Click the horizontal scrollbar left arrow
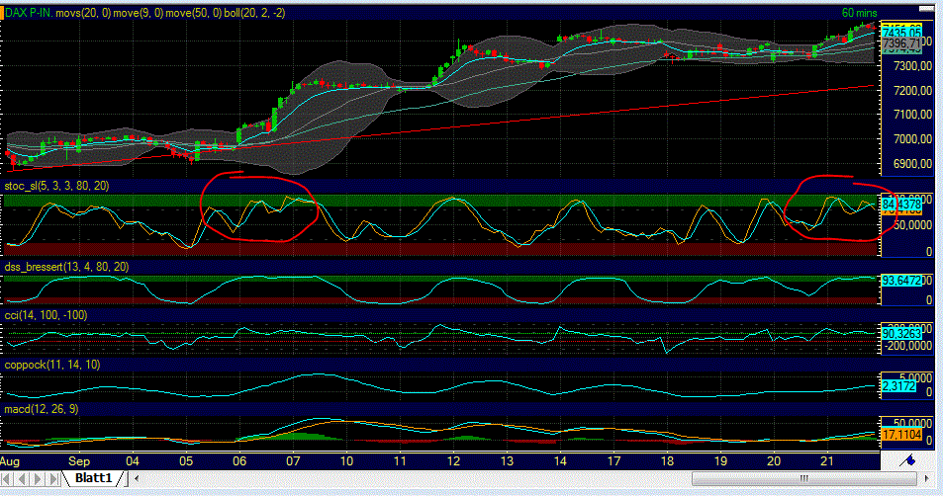943x496 pixels. [x=137, y=478]
